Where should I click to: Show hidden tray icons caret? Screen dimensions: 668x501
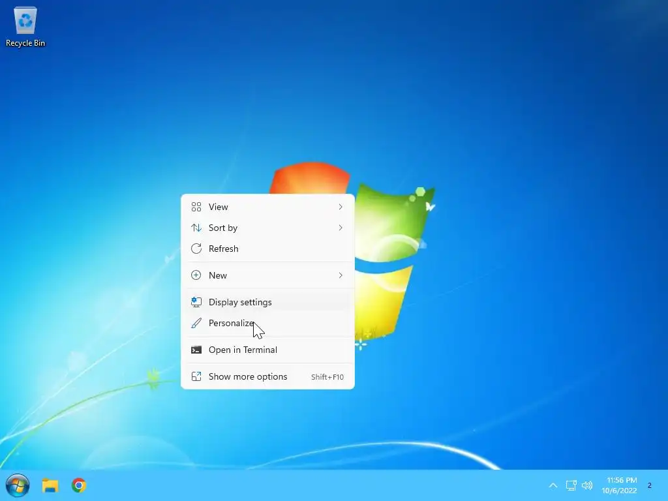553,485
